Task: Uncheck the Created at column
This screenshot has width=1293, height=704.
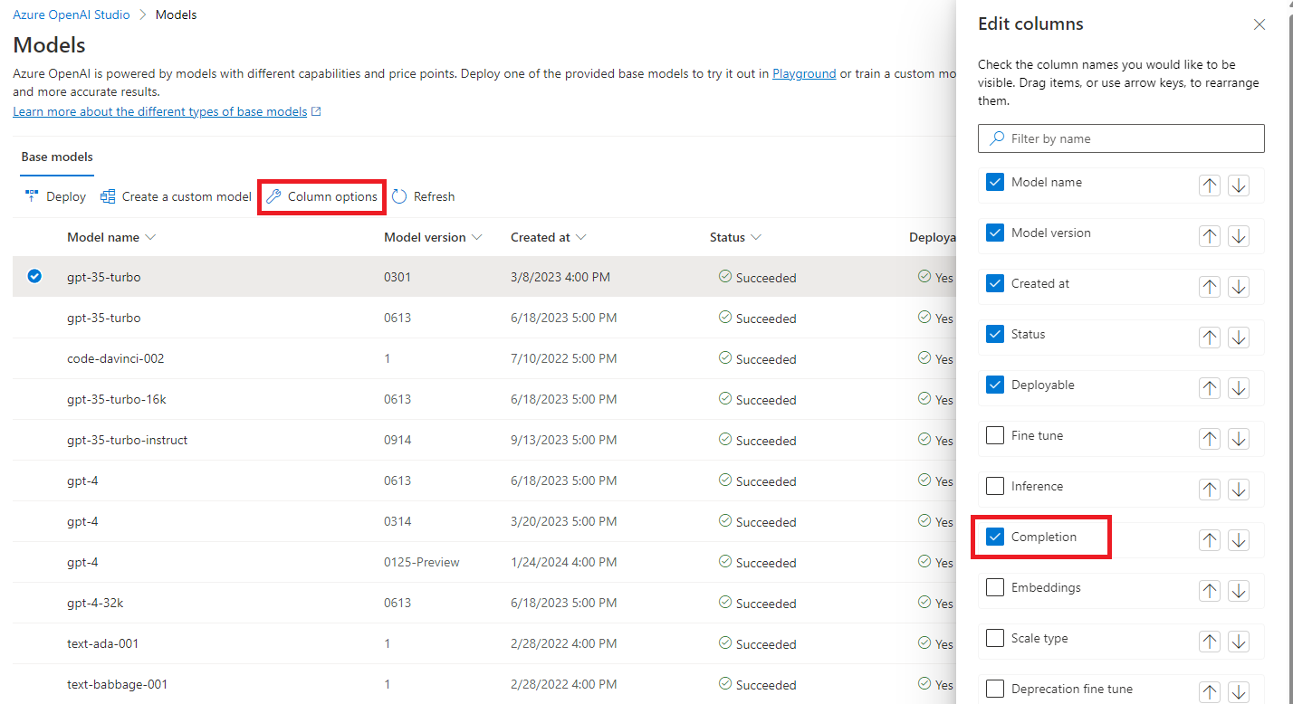Action: (x=995, y=283)
